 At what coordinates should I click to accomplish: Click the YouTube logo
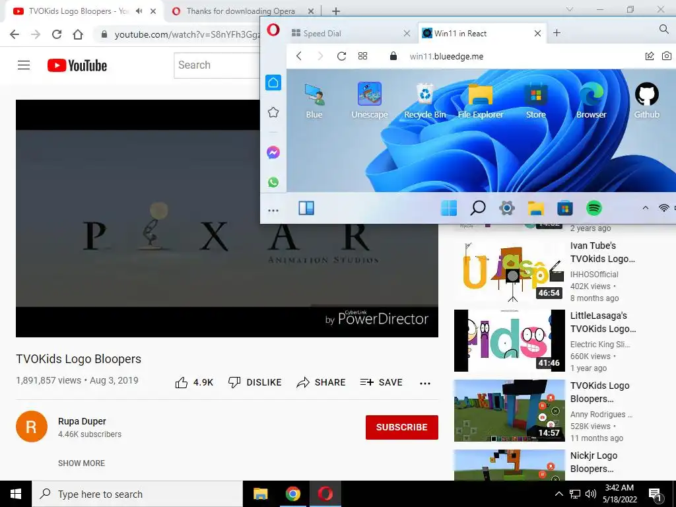[x=77, y=65]
